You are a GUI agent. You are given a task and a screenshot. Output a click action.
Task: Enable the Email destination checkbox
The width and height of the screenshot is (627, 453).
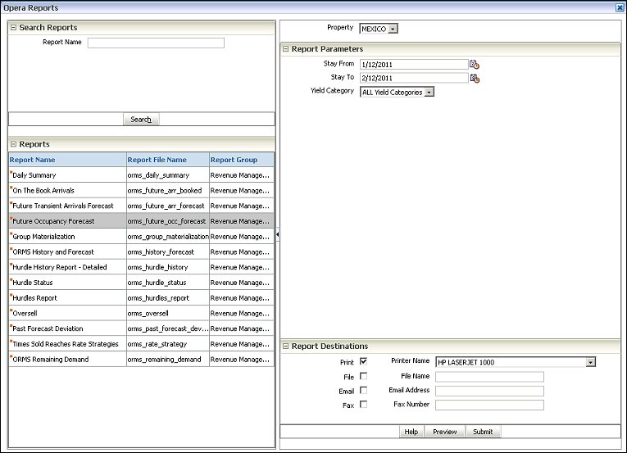coord(363,391)
